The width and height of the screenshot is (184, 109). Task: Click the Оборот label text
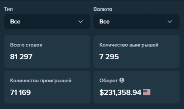(109, 81)
